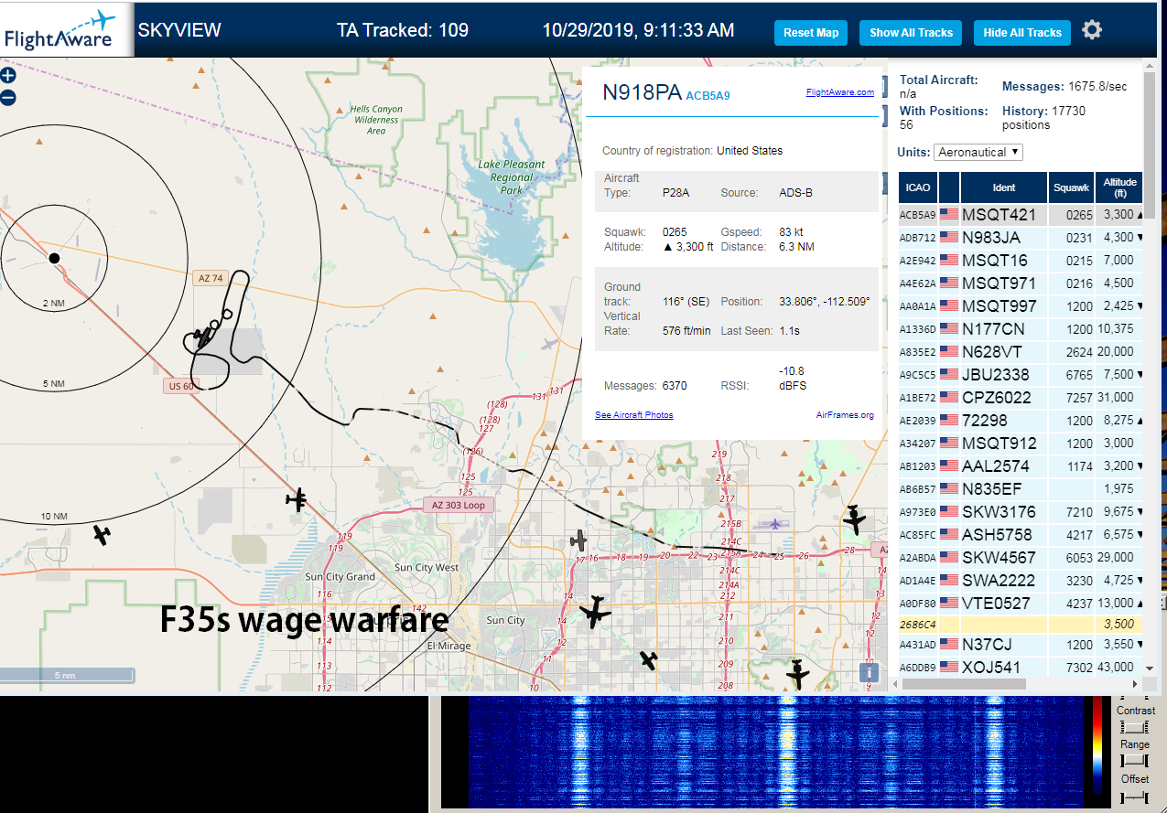Sort table by Squawk column
The image size is (1167, 813).
pyautogui.click(x=1071, y=187)
